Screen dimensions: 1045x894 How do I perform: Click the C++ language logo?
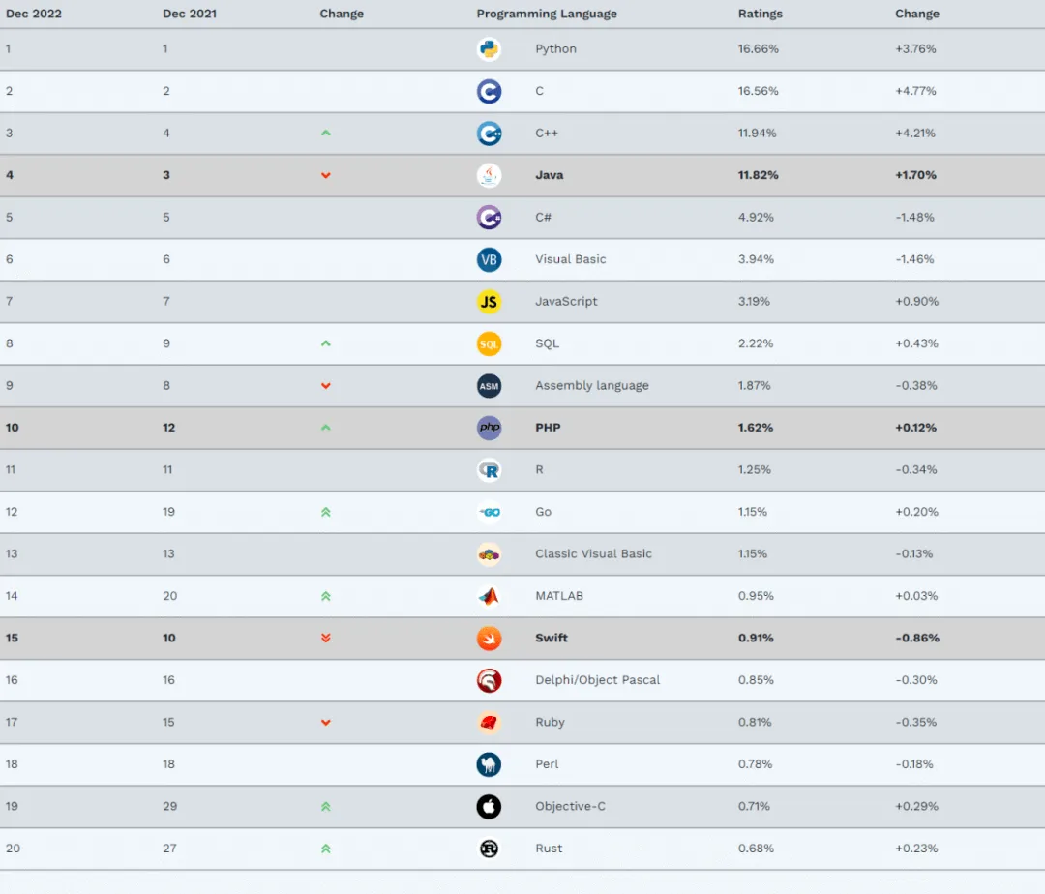(489, 134)
